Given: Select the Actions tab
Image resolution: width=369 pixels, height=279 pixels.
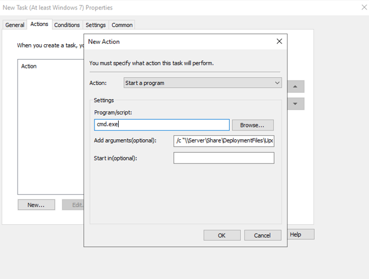Looking at the screenshot, I should (40, 24).
